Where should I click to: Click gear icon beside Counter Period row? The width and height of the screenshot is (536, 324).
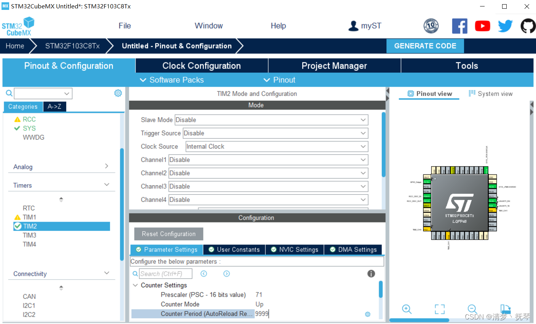[x=368, y=314]
